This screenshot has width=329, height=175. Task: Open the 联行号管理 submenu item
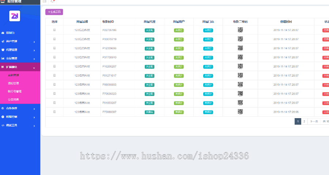(x=15, y=92)
